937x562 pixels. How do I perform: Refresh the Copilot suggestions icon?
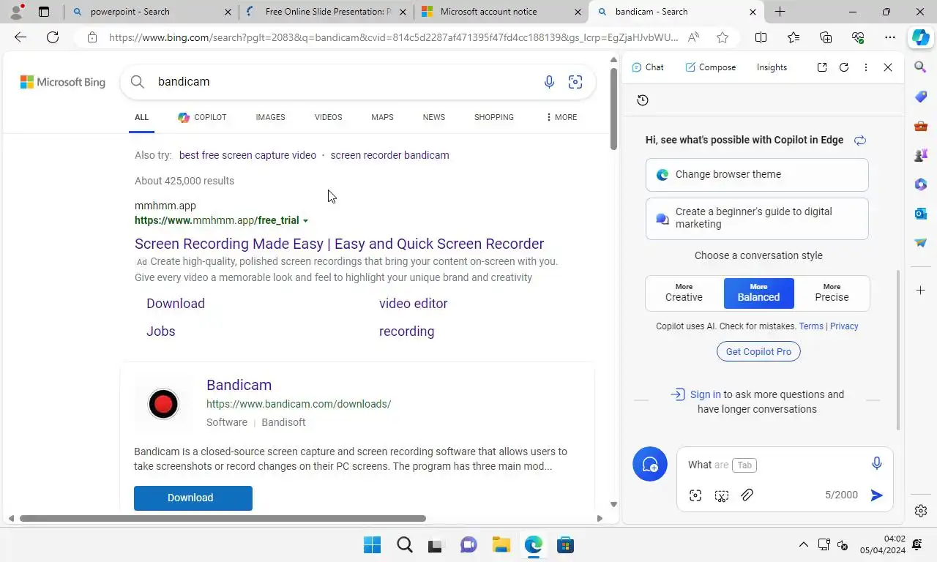[860, 140]
